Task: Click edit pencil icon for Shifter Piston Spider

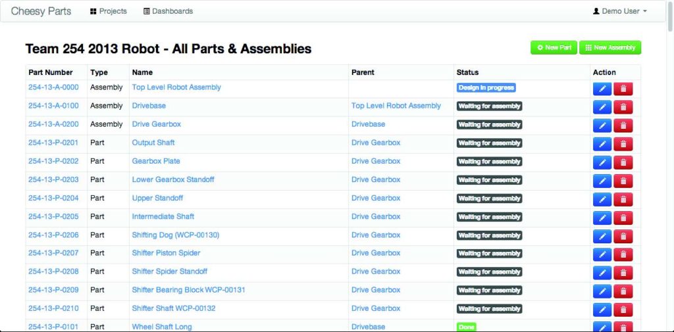Action: click(602, 254)
